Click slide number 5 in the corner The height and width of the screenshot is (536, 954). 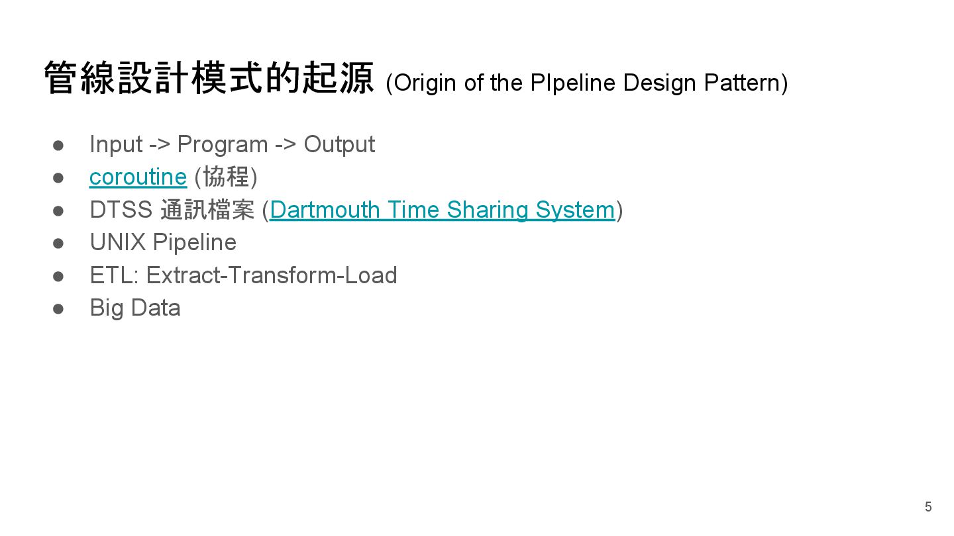[x=928, y=507]
